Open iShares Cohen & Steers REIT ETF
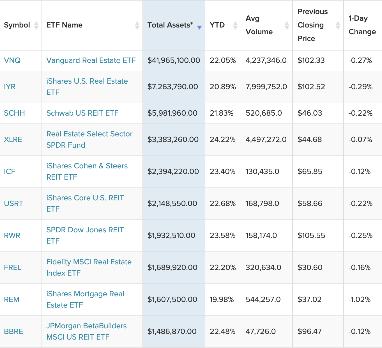Viewport: 382px width, 348px height. tap(87, 171)
